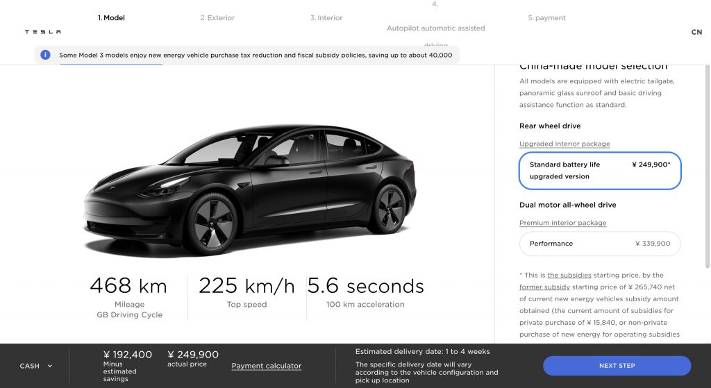Open the Payment calculator

pos(266,366)
